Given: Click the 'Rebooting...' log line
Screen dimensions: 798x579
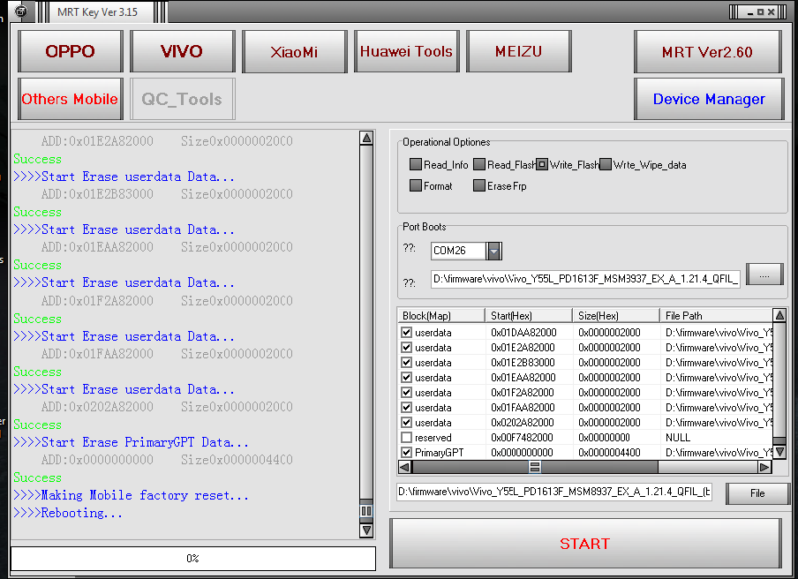Looking at the screenshot, I should pyautogui.click(x=68, y=513).
